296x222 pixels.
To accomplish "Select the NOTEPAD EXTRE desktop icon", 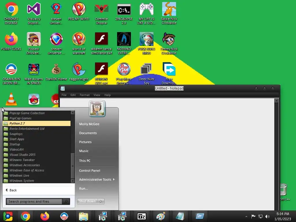I will tap(124, 43).
